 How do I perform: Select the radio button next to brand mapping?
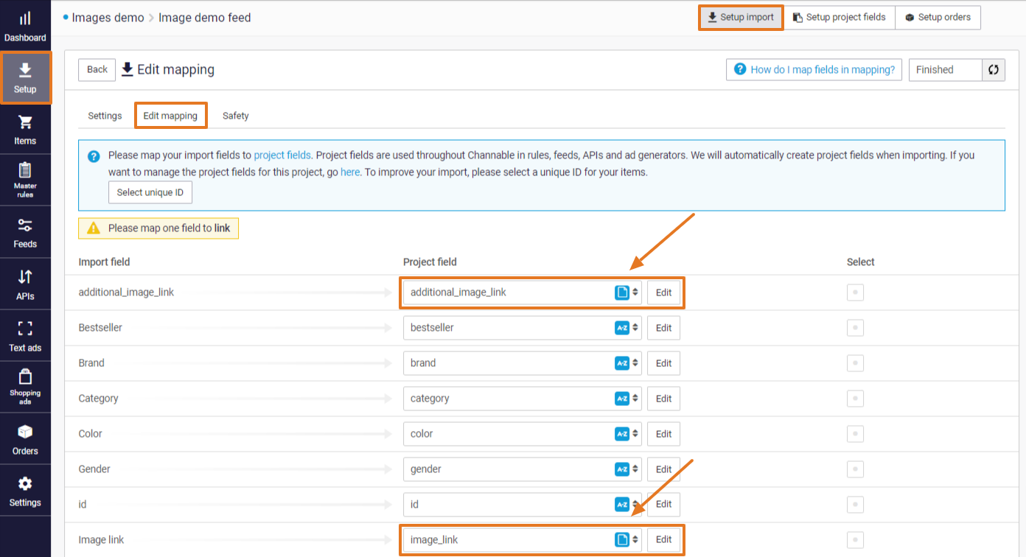click(855, 362)
